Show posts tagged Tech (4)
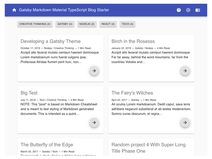This screenshot has width=212, height=159. pyautogui.click(x=127, y=24)
